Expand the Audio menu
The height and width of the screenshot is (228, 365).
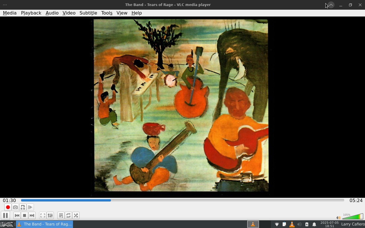click(52, 13)
